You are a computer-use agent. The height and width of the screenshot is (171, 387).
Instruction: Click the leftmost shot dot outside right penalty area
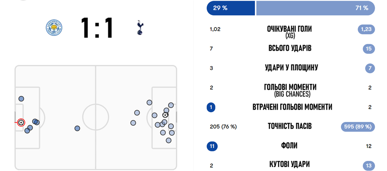(133, 123)
